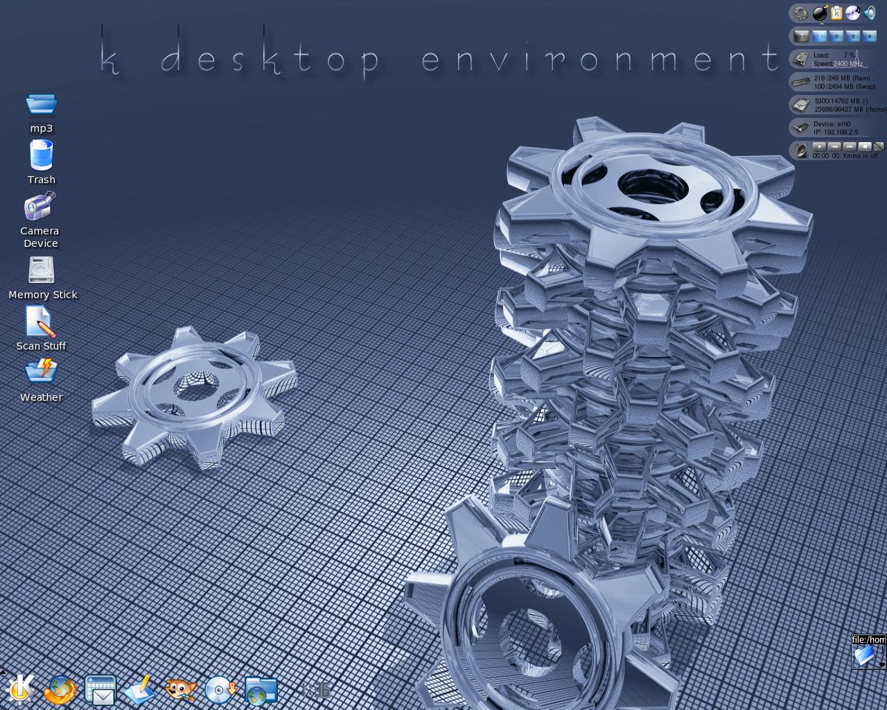Open the mp3 folder icon
The image size is (887, 710).
click(42, 105)
